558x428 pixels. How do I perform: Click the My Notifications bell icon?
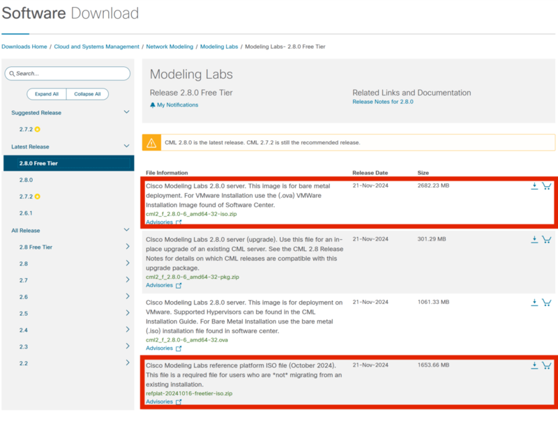click(x=153, y=105)
